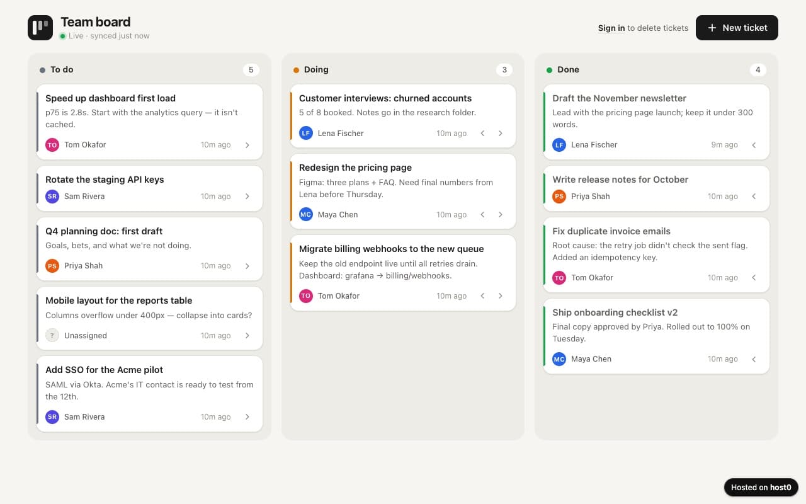Move 'Rotate the staging API keys' forward
The image size is (806, 504).
[247, 197]
